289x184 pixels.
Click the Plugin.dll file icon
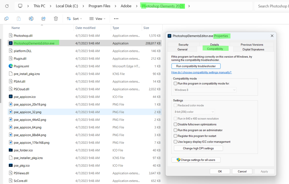point(11,58)
